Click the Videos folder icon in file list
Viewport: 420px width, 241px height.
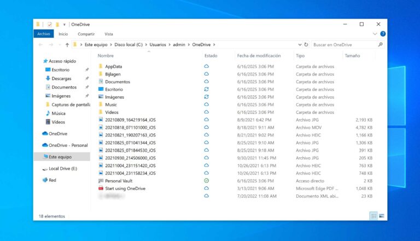click(x=101, y=112)
